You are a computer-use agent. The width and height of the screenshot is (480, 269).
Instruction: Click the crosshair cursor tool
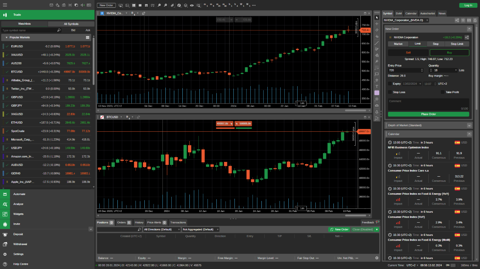377,24
